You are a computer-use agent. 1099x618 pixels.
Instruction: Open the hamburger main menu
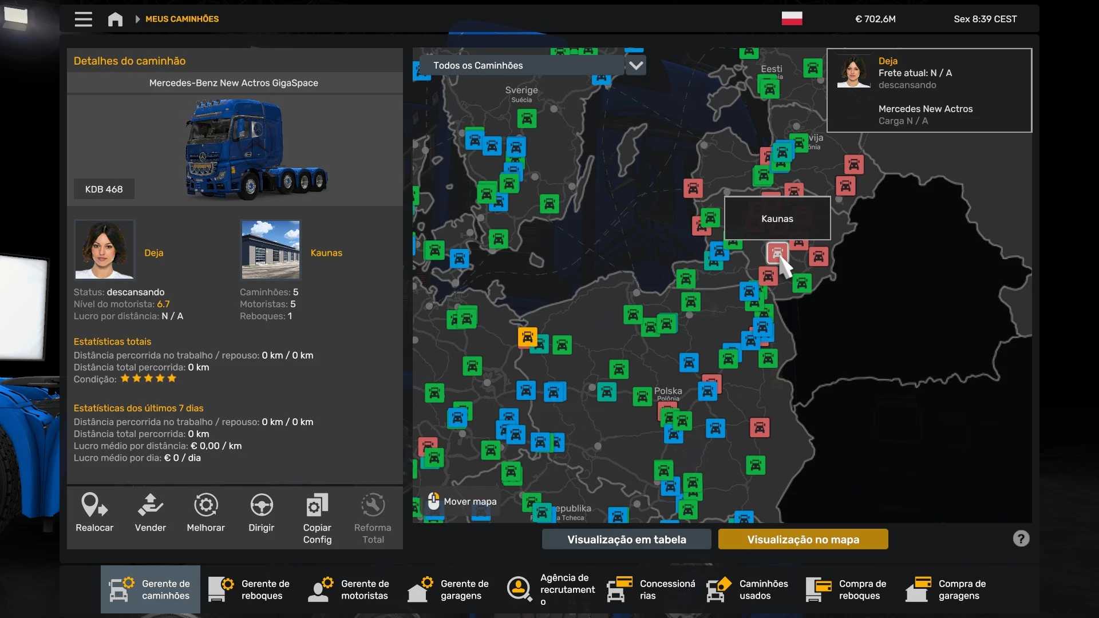(x=83, y=19)
